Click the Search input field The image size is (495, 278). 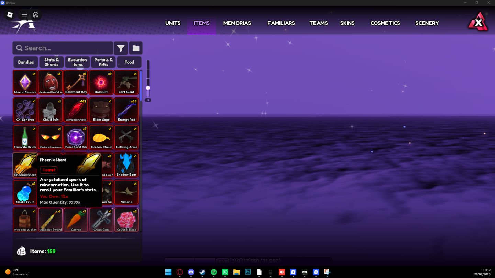pos(63,48)
